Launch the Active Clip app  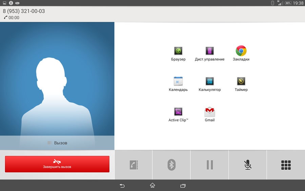coord(178,112)
